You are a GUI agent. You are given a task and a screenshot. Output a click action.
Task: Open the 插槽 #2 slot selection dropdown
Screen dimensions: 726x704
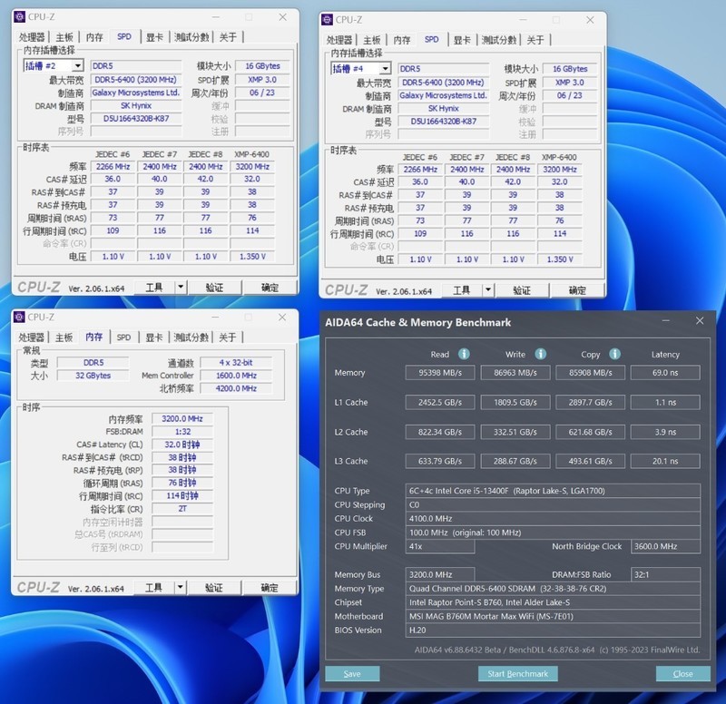[76, 66]
